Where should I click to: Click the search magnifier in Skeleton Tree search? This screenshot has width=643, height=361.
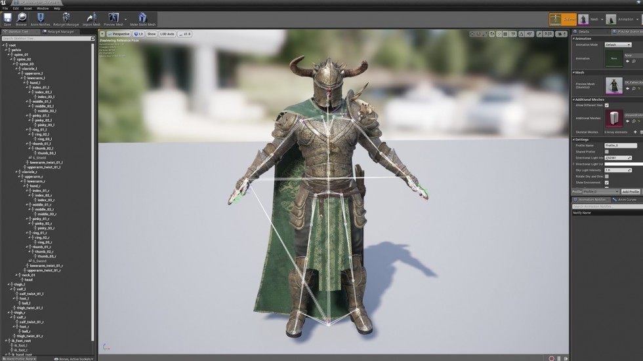(x=93, y=39)
